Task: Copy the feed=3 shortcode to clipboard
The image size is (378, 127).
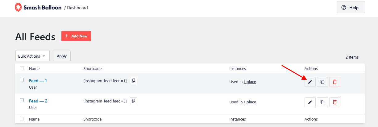Action: (133, 101)
